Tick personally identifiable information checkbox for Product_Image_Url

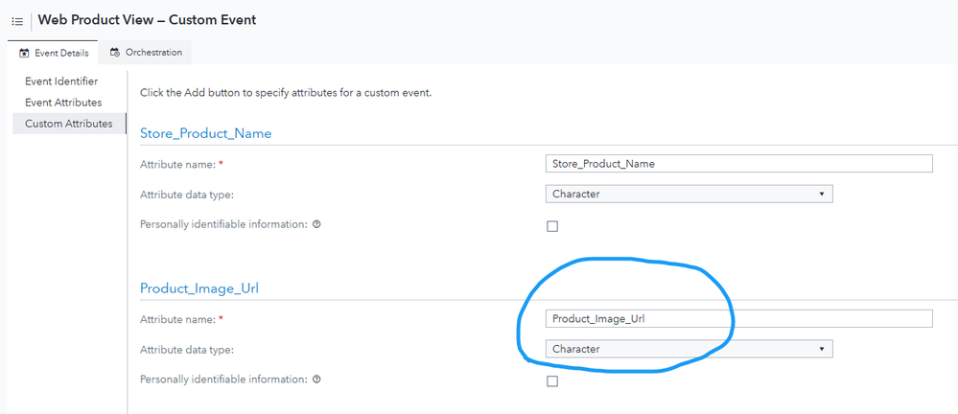552,381
